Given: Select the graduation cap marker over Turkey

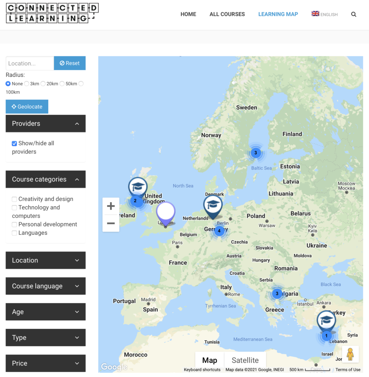Looking at the screenshot, I should click(x=326, y=321).
